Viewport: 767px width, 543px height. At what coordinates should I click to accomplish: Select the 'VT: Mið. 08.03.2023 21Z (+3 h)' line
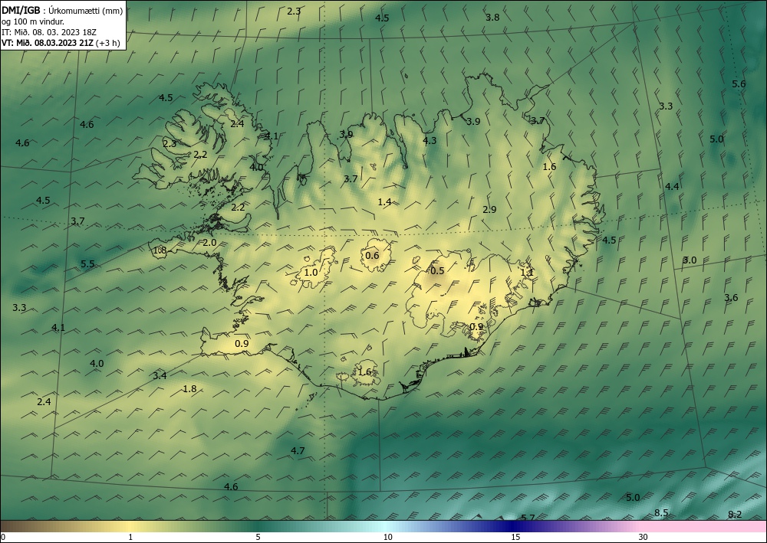pyautogui.click(x=61, y=42)
